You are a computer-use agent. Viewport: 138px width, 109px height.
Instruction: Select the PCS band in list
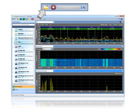[23, 43]
